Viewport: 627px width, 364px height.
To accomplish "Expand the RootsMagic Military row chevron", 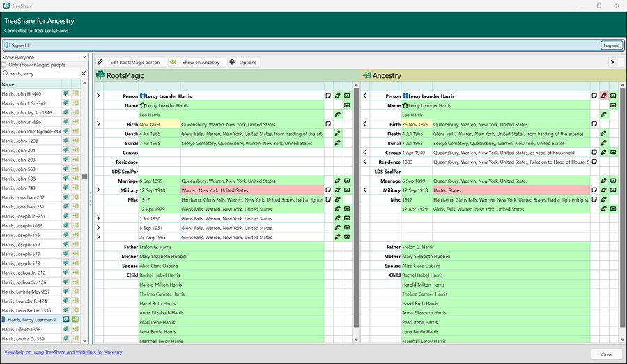I will click(98, 190).
